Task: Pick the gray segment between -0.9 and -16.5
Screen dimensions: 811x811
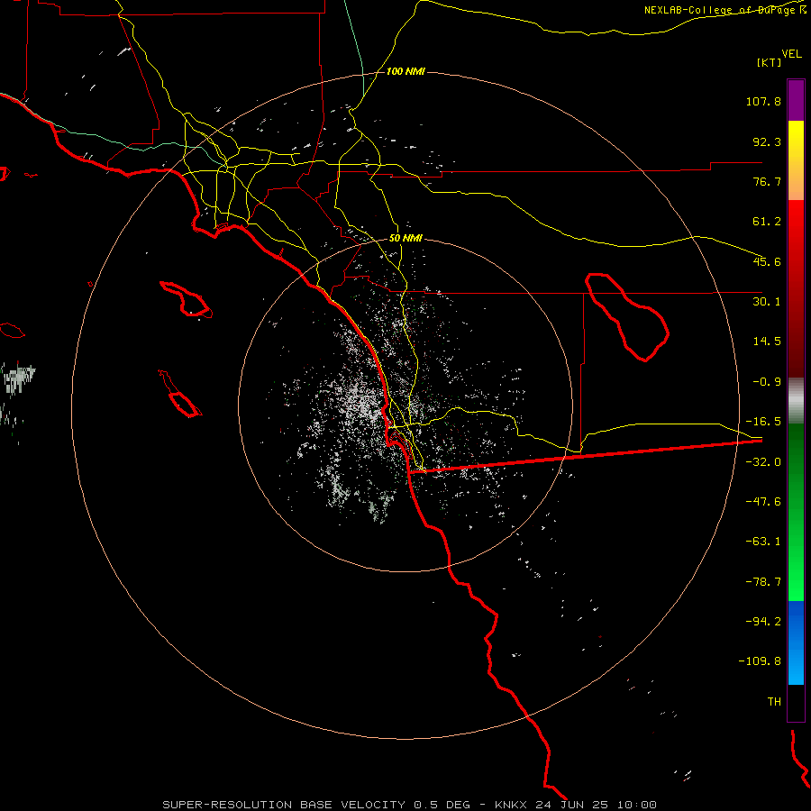Action: (796, 401)
